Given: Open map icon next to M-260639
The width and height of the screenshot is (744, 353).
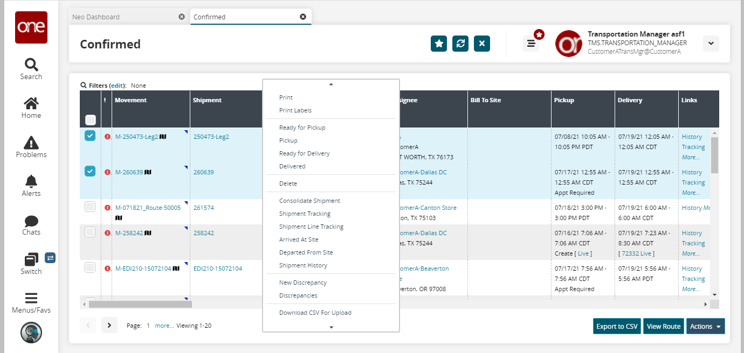Looking at the screenshot, I should coord(148,173).
